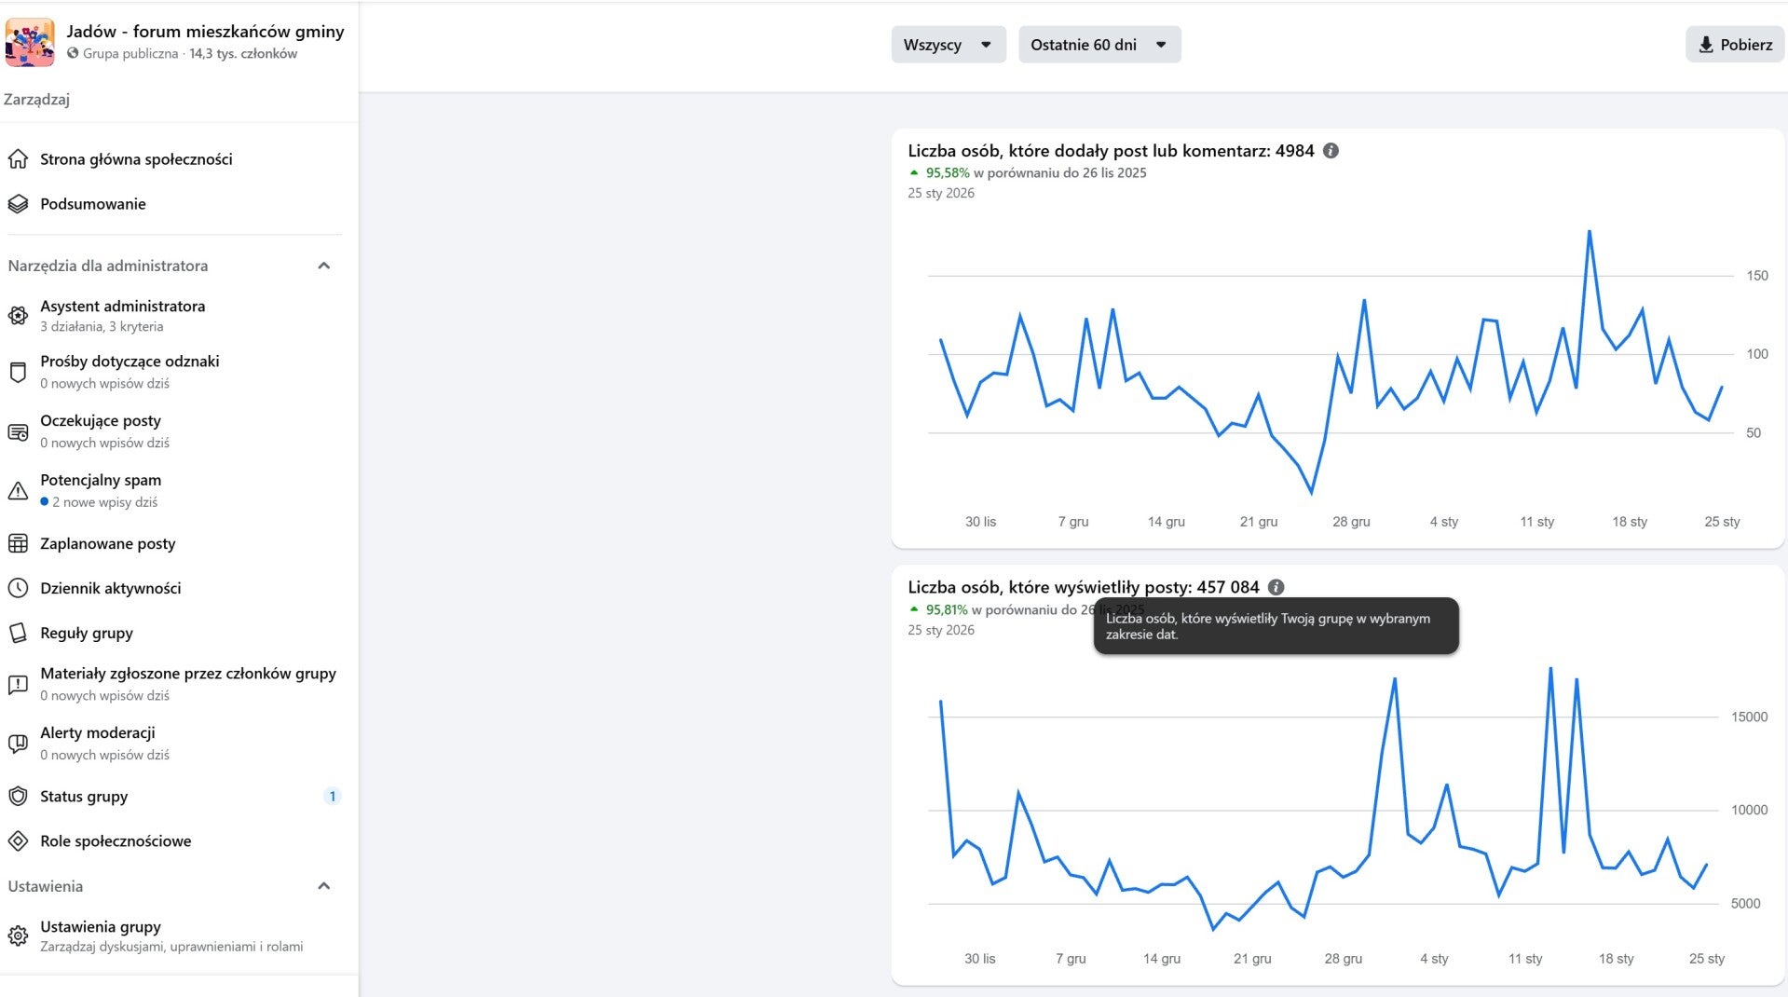
Task: Click the info icon beside posts or comments count
Action: pyautogui.click(x=1331, y=151)
